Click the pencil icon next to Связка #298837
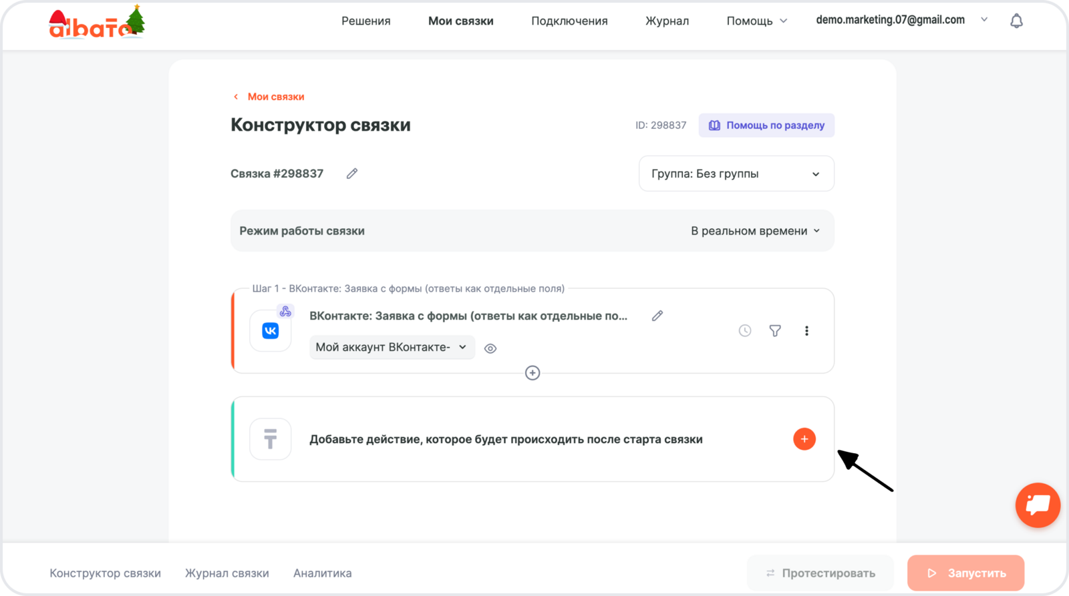The height and width of the screenshot is (596, 1069). tap(352, 174)
